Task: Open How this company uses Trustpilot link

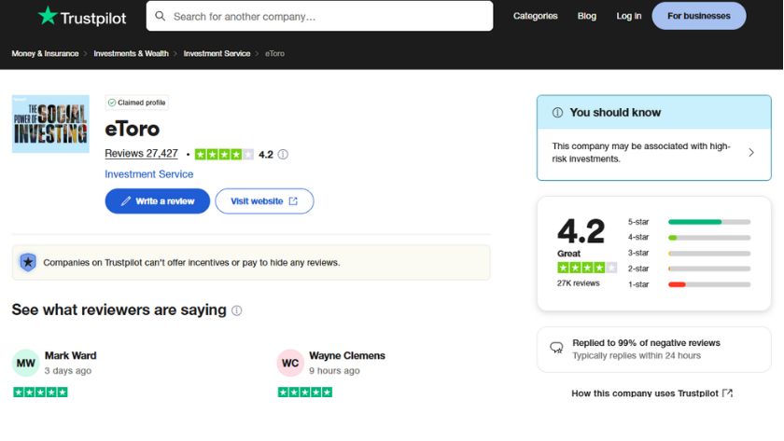Action: point(652,393)
